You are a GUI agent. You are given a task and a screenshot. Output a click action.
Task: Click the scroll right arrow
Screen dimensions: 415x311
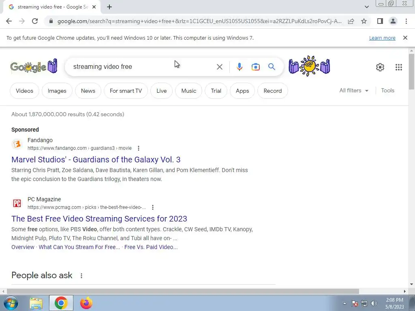[x=405, y=292]
